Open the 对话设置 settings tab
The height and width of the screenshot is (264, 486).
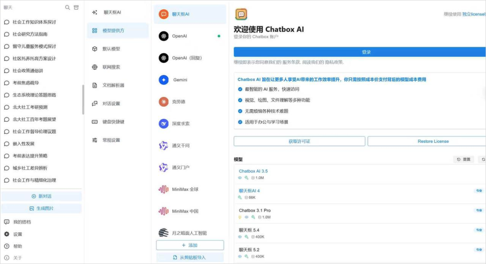pos(118,104)
